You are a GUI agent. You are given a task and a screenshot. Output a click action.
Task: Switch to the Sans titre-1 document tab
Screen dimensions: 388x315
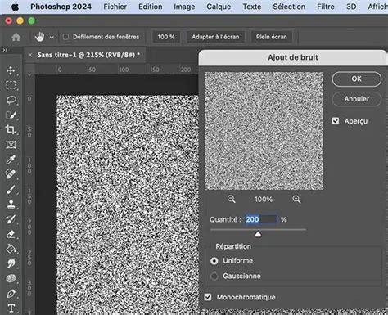pos(88,55)
